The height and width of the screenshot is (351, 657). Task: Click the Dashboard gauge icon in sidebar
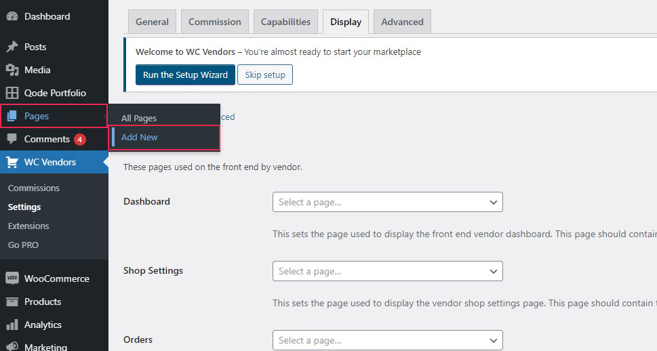pyautogui.click(x=12, y=16)
